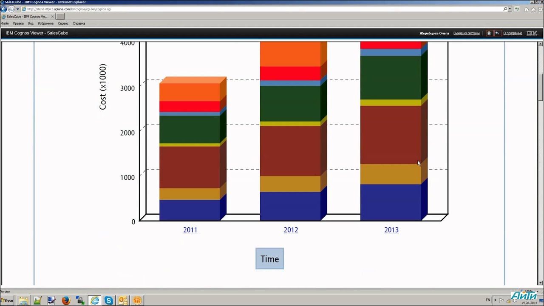Click the address bar search magnifier icon
The image size is (544, 306).
coord(505,9)
